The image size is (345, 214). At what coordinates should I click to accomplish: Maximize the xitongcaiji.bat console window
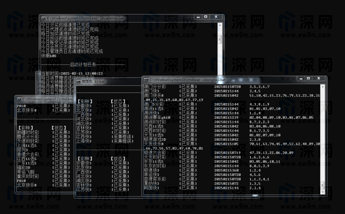(308, 78)
